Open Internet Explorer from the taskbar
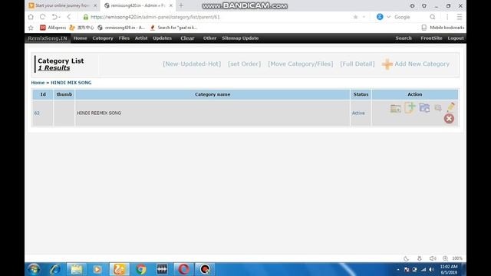Screen dimensions: 491x276 pos(55,269)
